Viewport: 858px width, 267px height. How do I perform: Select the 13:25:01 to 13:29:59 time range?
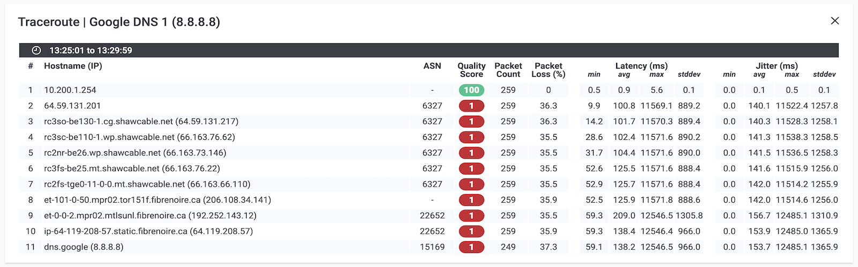pos(91,50)
